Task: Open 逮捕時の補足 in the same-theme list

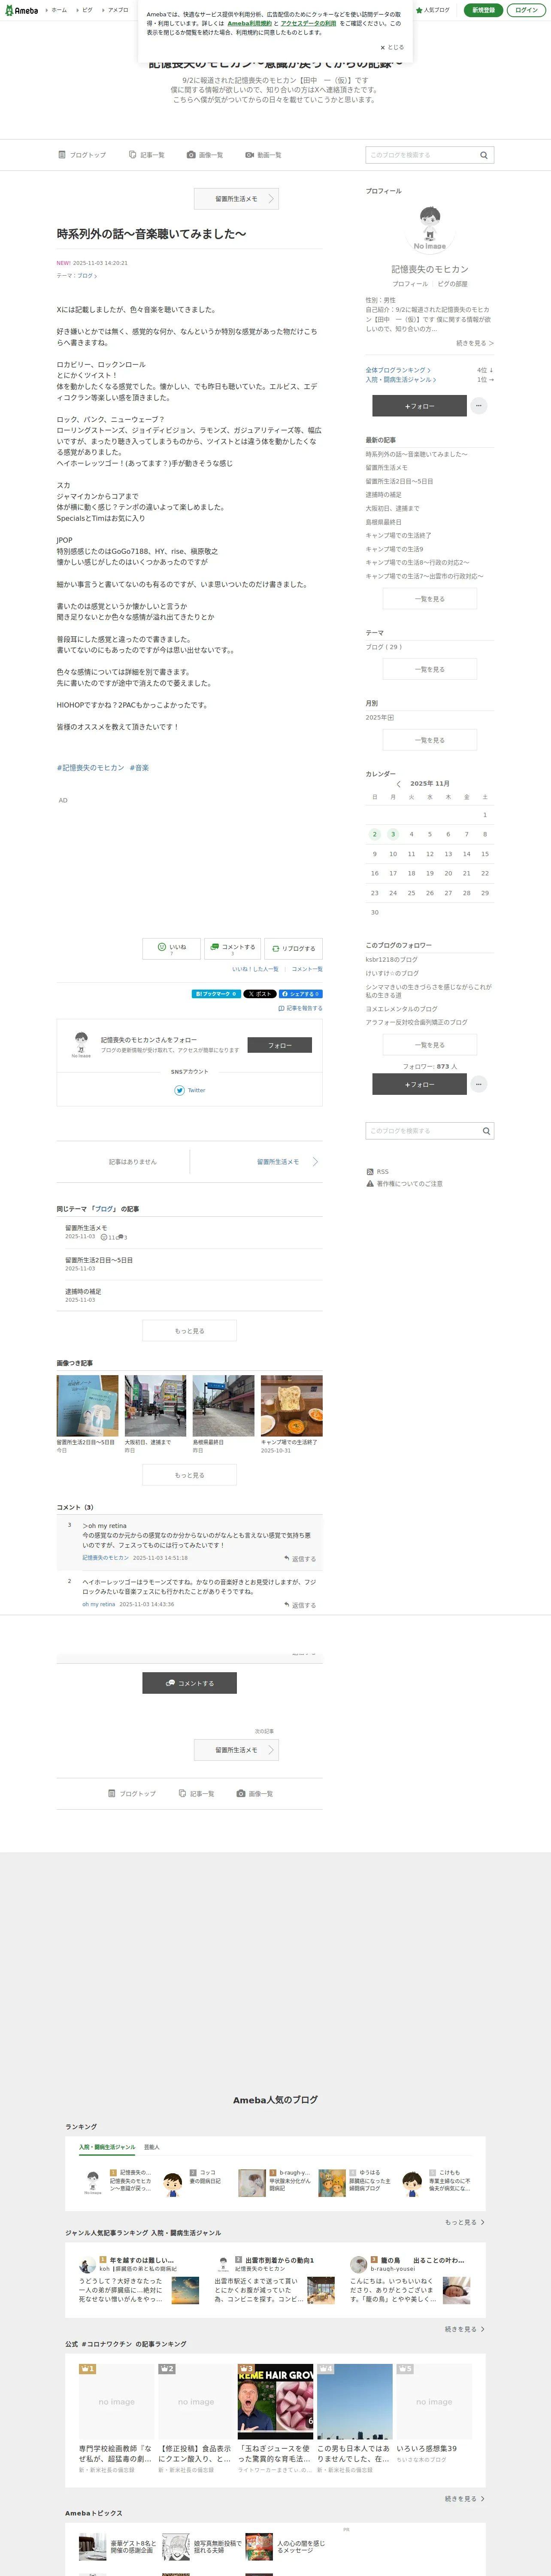Action: 83,1291
